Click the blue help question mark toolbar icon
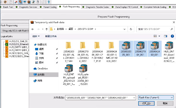The image size is (176, 108). [x=172, y=36]
